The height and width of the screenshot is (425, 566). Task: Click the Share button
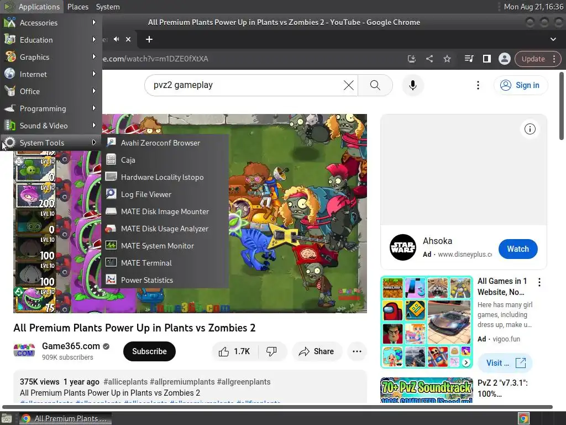point(317,351)
